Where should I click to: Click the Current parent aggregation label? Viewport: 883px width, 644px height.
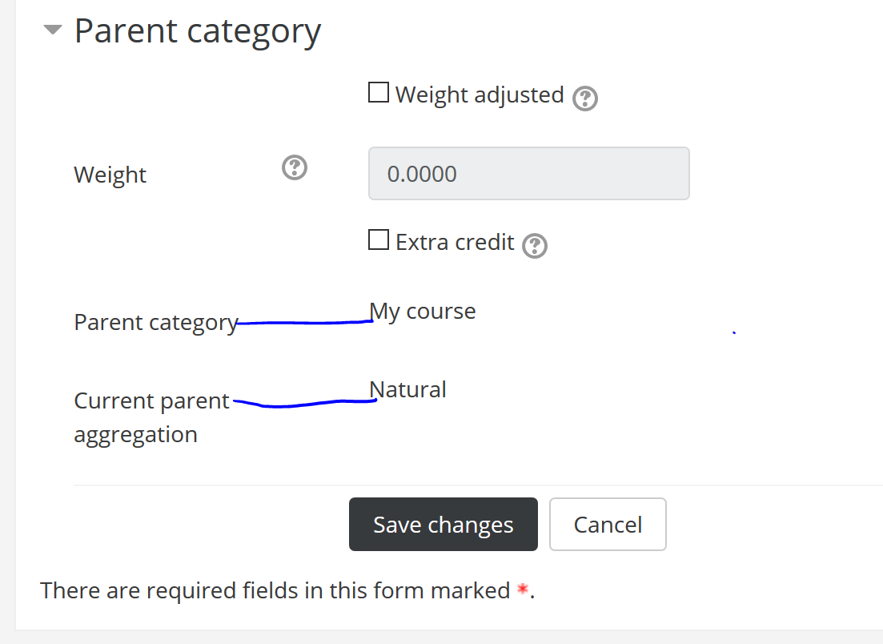coord(151,417)
